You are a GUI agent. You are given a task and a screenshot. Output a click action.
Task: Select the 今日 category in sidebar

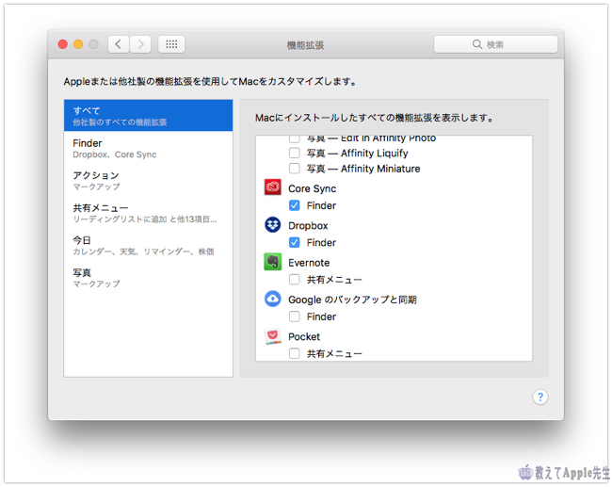[x=149, y=245]
